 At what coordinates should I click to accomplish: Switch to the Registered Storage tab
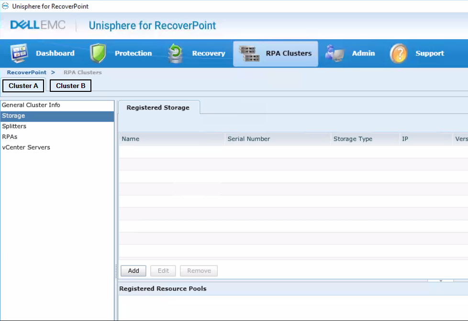158,107
